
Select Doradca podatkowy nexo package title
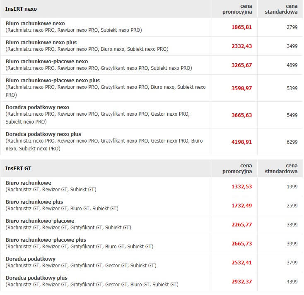point(37,107)
